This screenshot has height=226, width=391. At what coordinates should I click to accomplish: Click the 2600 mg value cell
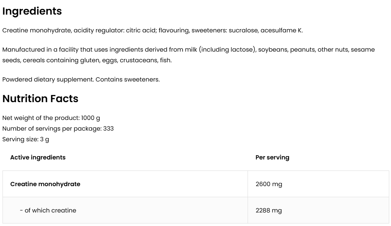click(269, 184)
